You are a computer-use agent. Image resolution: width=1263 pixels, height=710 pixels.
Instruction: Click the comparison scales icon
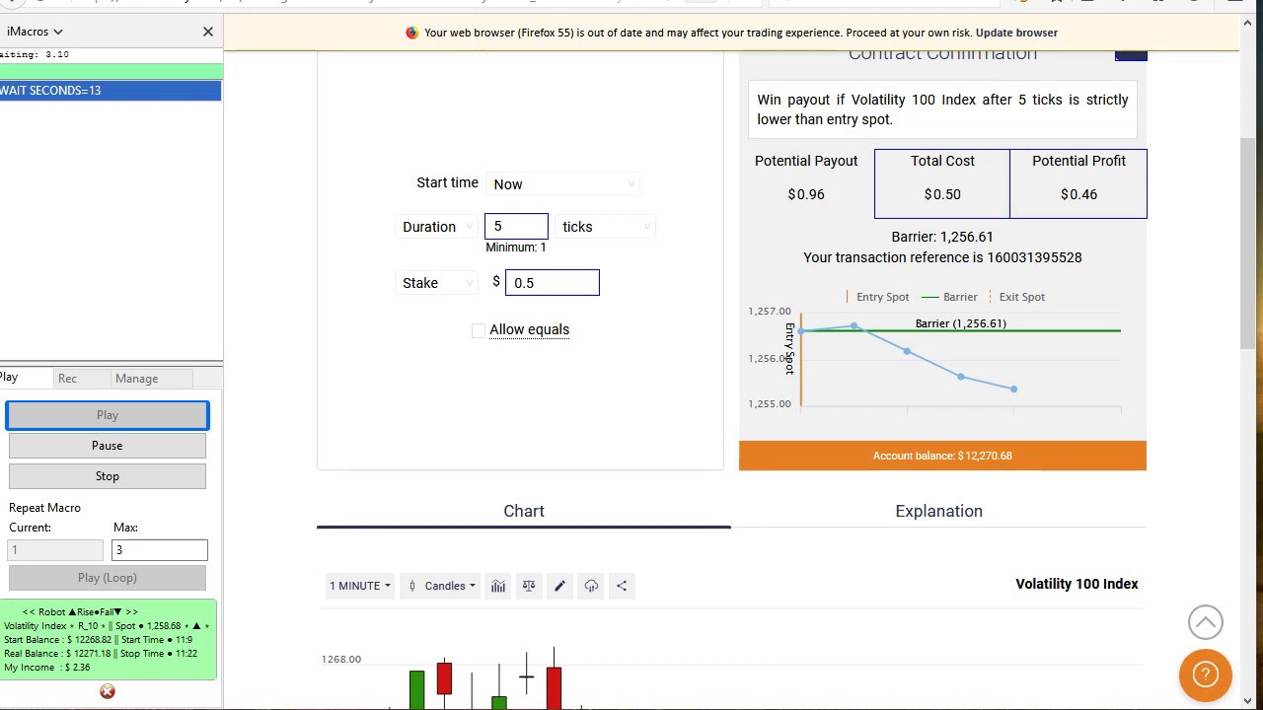[529, 586]
